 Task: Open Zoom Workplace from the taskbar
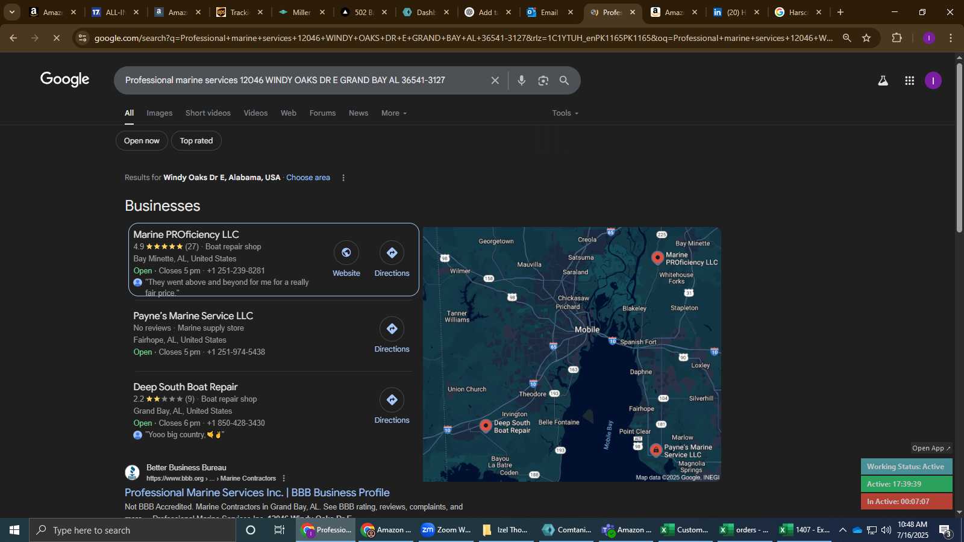(446, 530)
